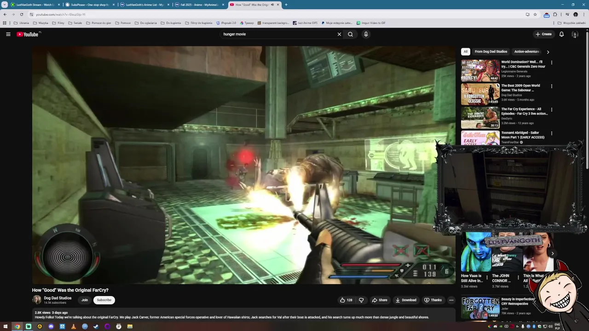Open a new browser tab
589x331 pixels.
pos(286,5)
